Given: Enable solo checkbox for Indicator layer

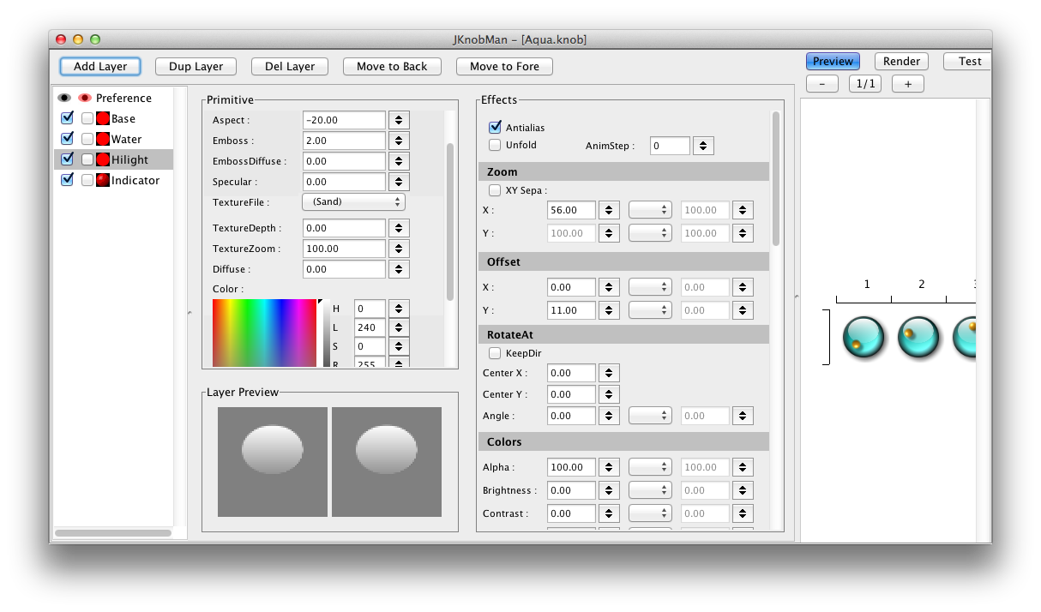Looking at the screenshot, I should 87,180.
